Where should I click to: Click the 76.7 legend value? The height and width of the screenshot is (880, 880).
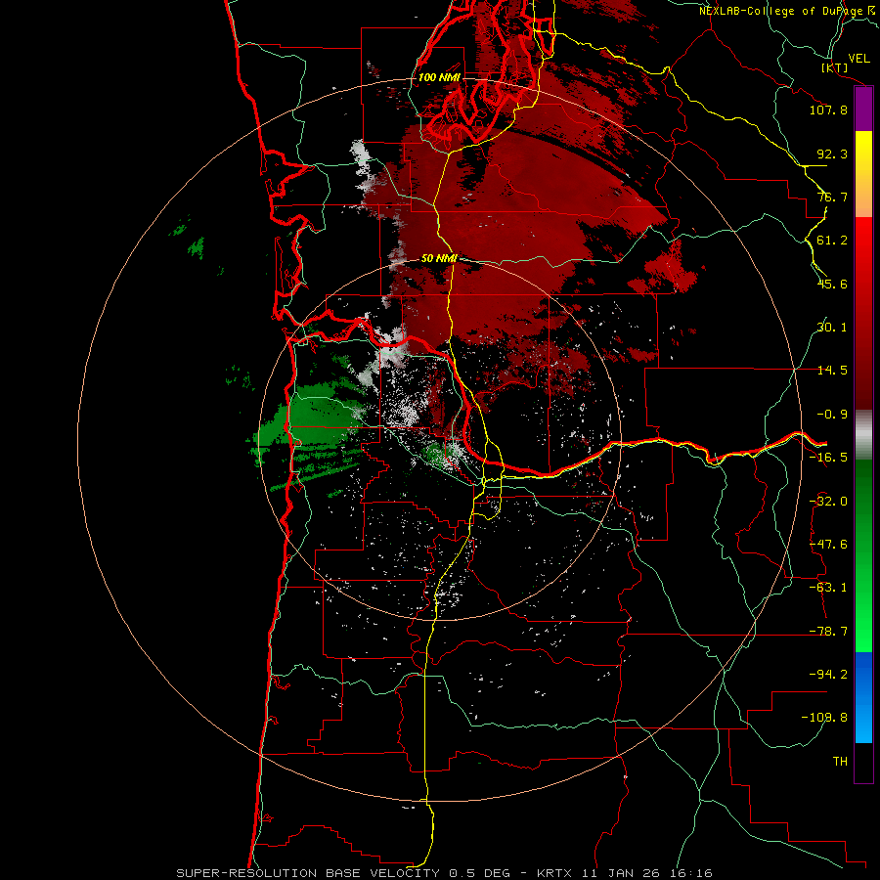[832, 197]
